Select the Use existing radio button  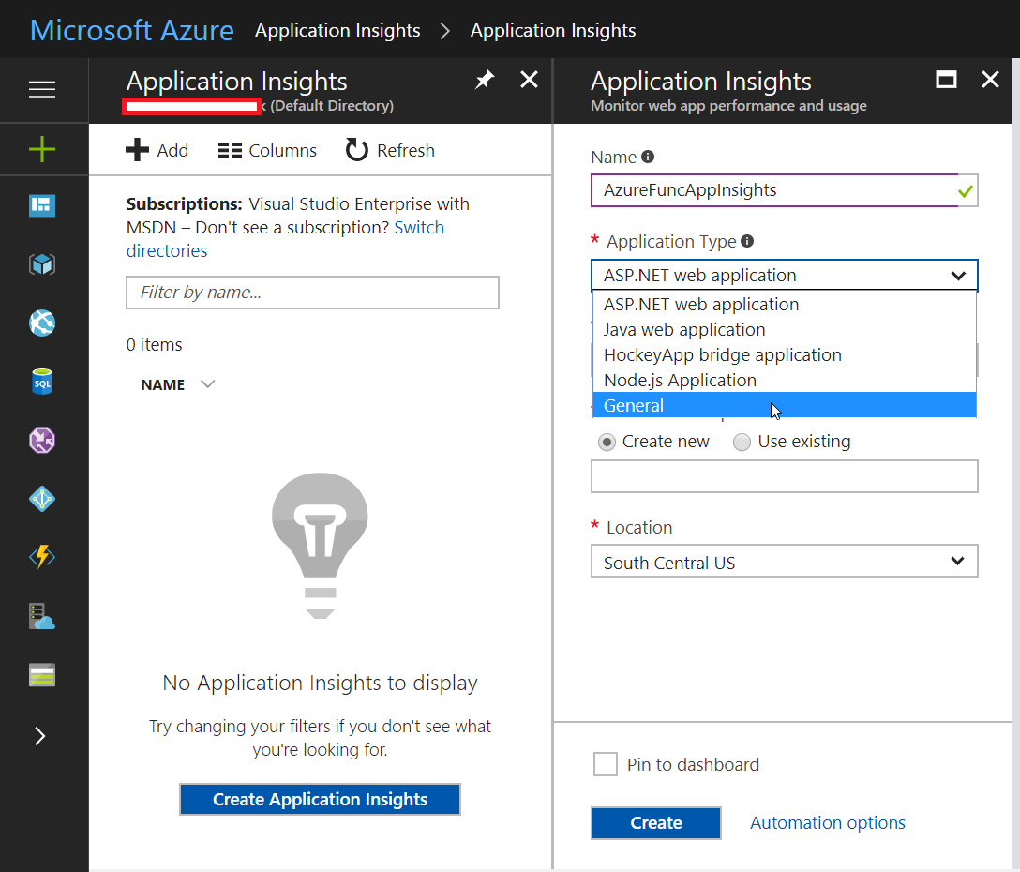click(x=742, y=443)
